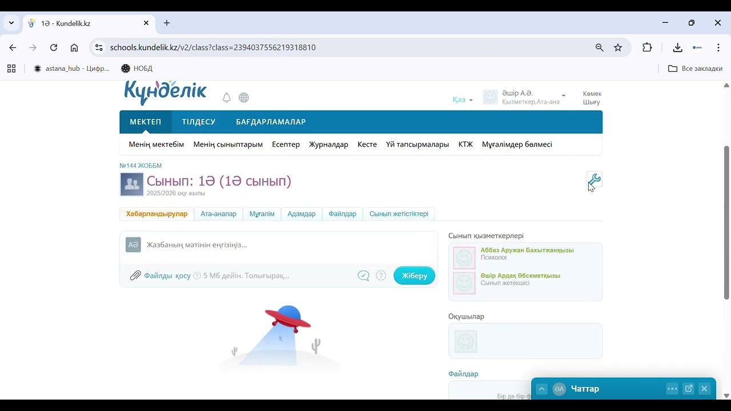Open Үй тапсырмалары submenu item
This screenshot has height=411, width=731.
tap(417, 144)
